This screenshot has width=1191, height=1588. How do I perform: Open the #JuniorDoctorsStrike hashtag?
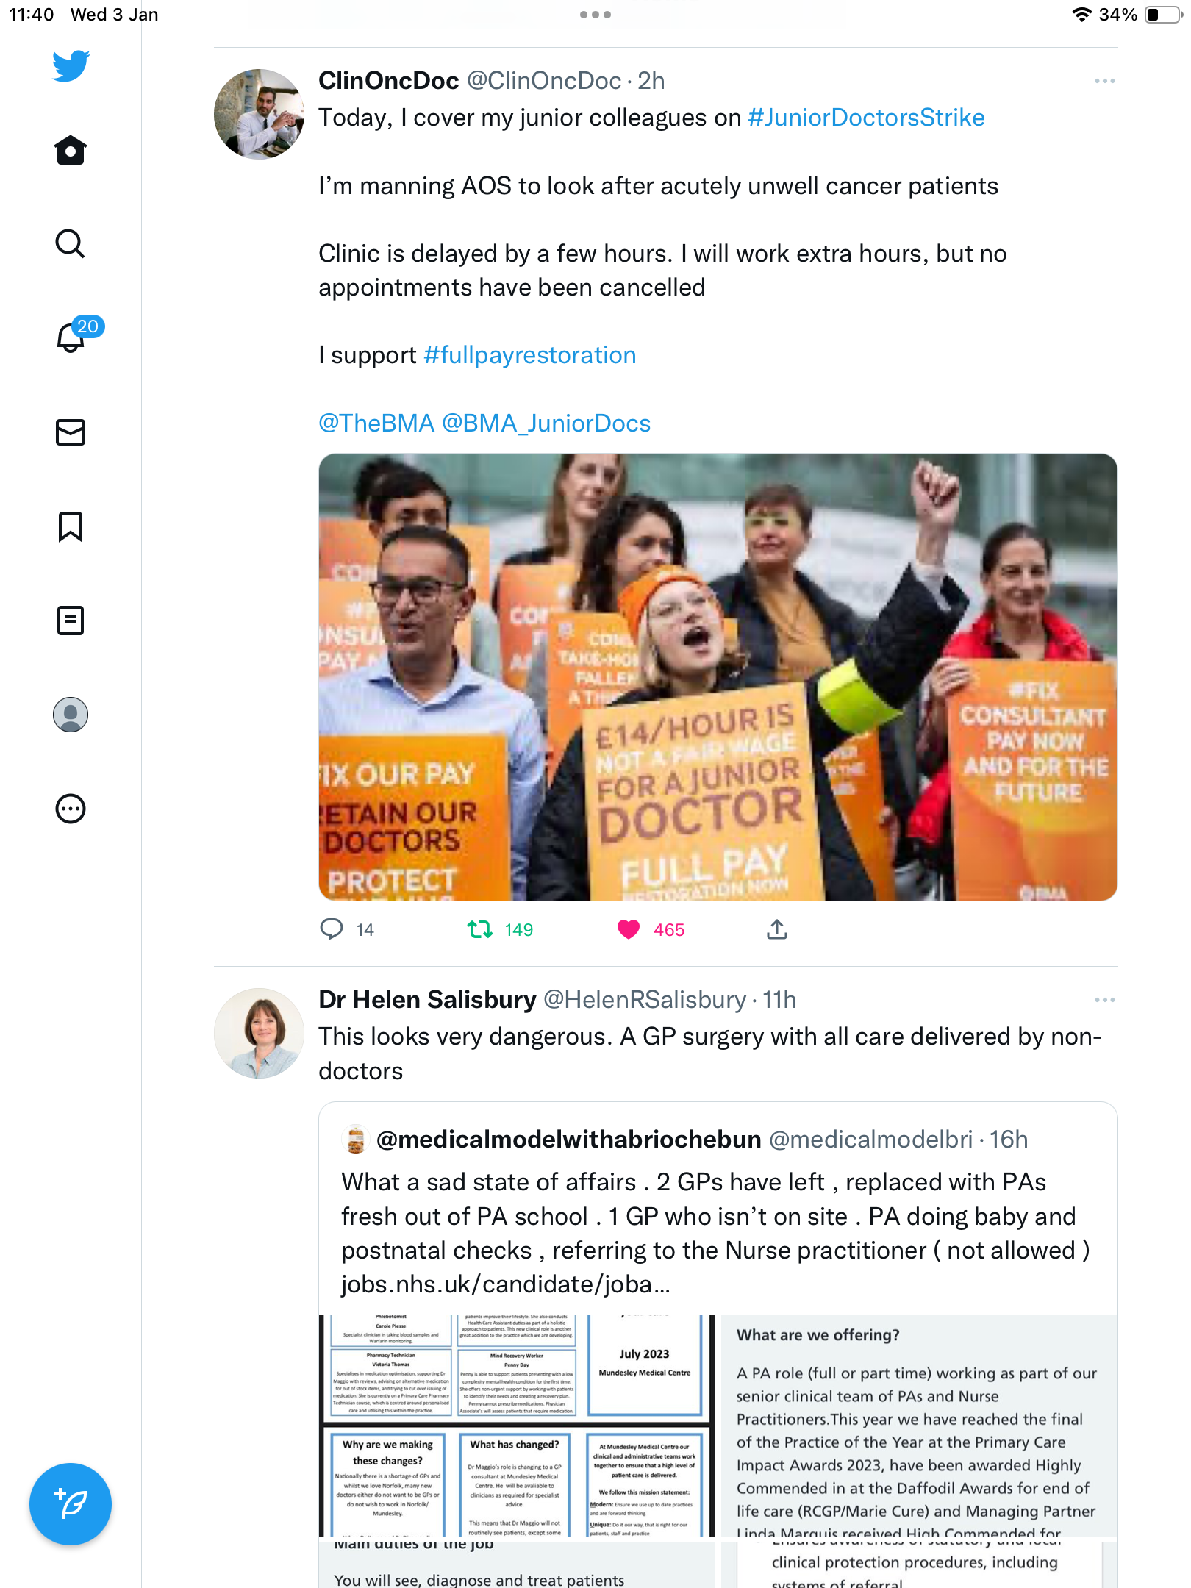pos(866,118)
